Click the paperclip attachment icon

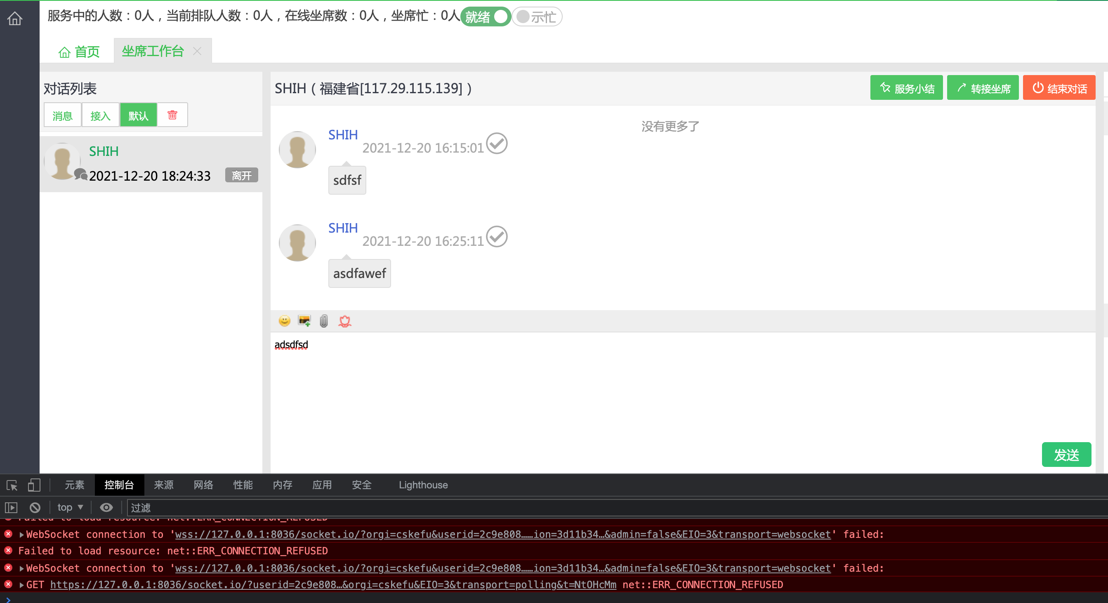[x=323, y=321]
